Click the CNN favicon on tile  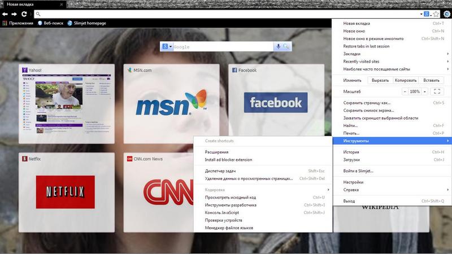[130, 159]
